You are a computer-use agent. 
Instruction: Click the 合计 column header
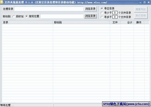point(127,22)
